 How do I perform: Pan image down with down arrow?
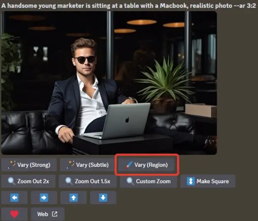(x=103, y=197)
